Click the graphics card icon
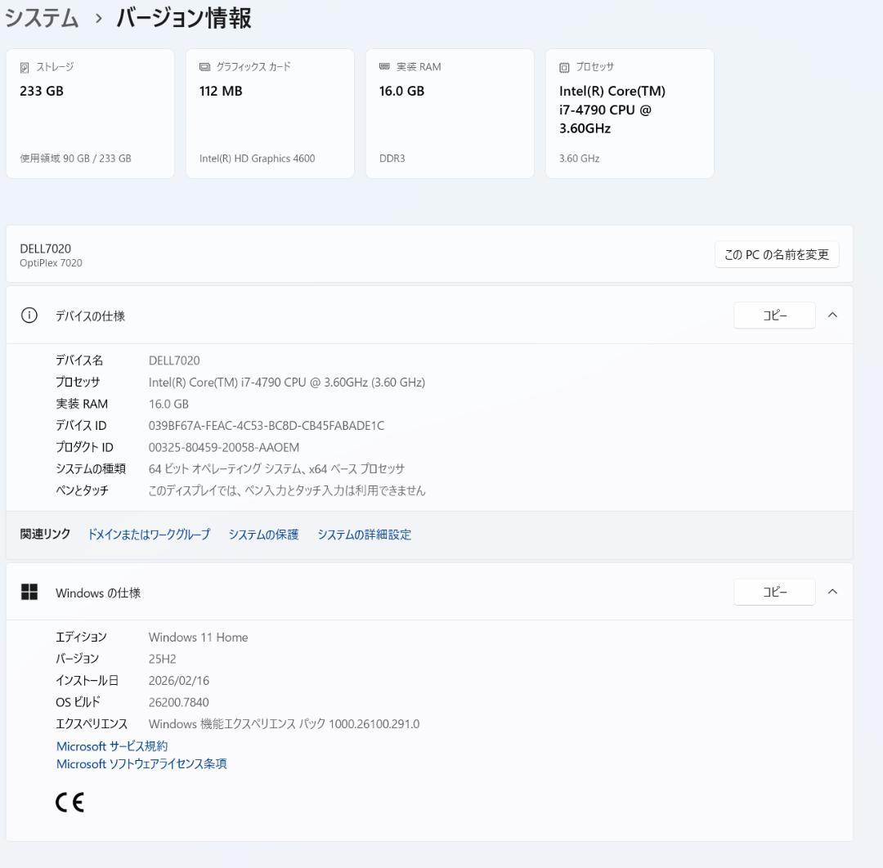883x868 pixels. (x=204, y=67)
